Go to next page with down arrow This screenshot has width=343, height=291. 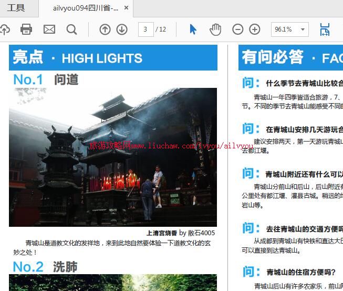tap(122, 29)
